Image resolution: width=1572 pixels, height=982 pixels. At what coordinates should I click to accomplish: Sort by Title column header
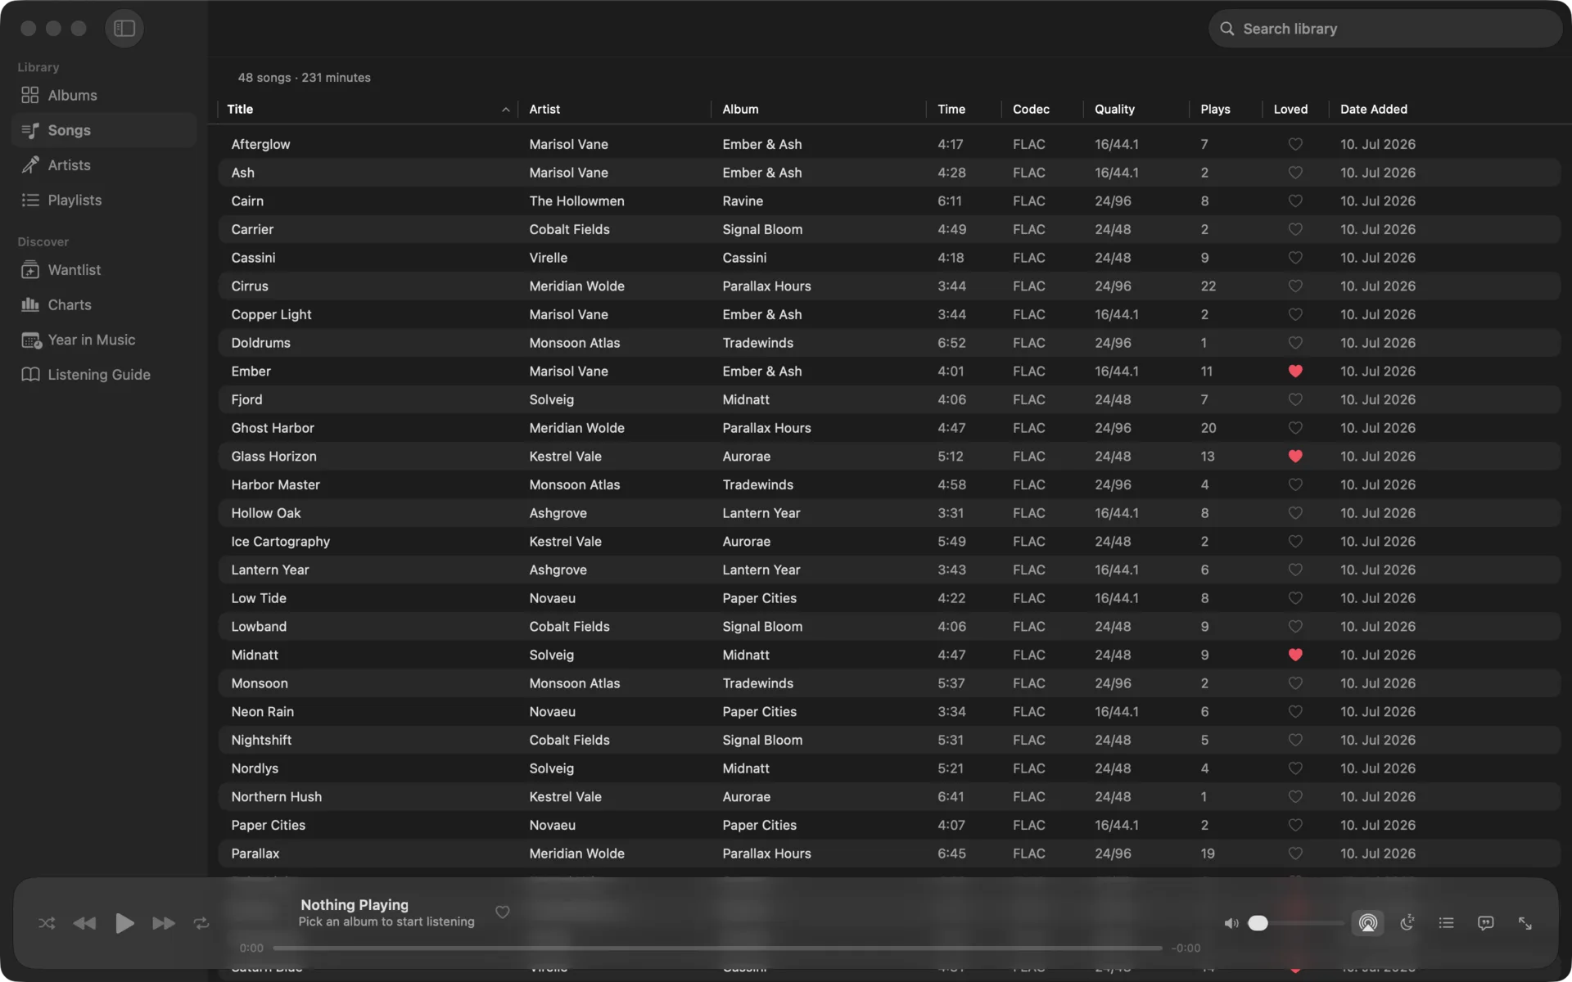pos(240,109)
